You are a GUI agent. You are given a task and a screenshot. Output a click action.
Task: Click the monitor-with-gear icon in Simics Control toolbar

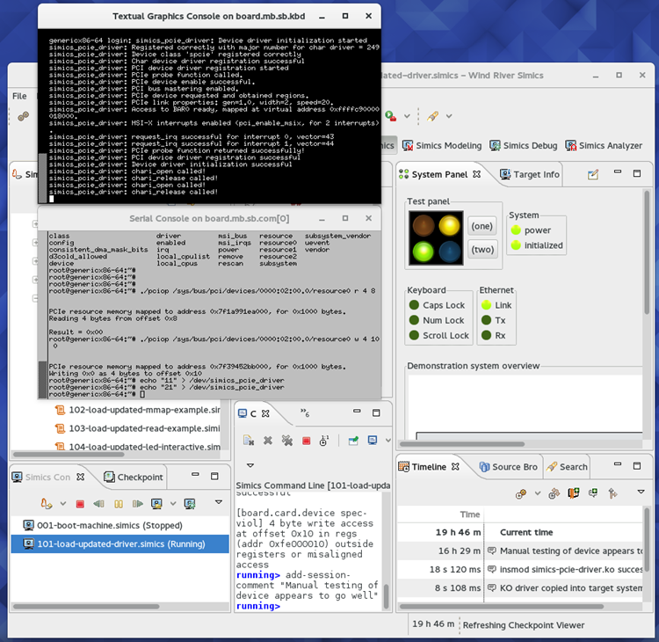[x=190, y=504]
